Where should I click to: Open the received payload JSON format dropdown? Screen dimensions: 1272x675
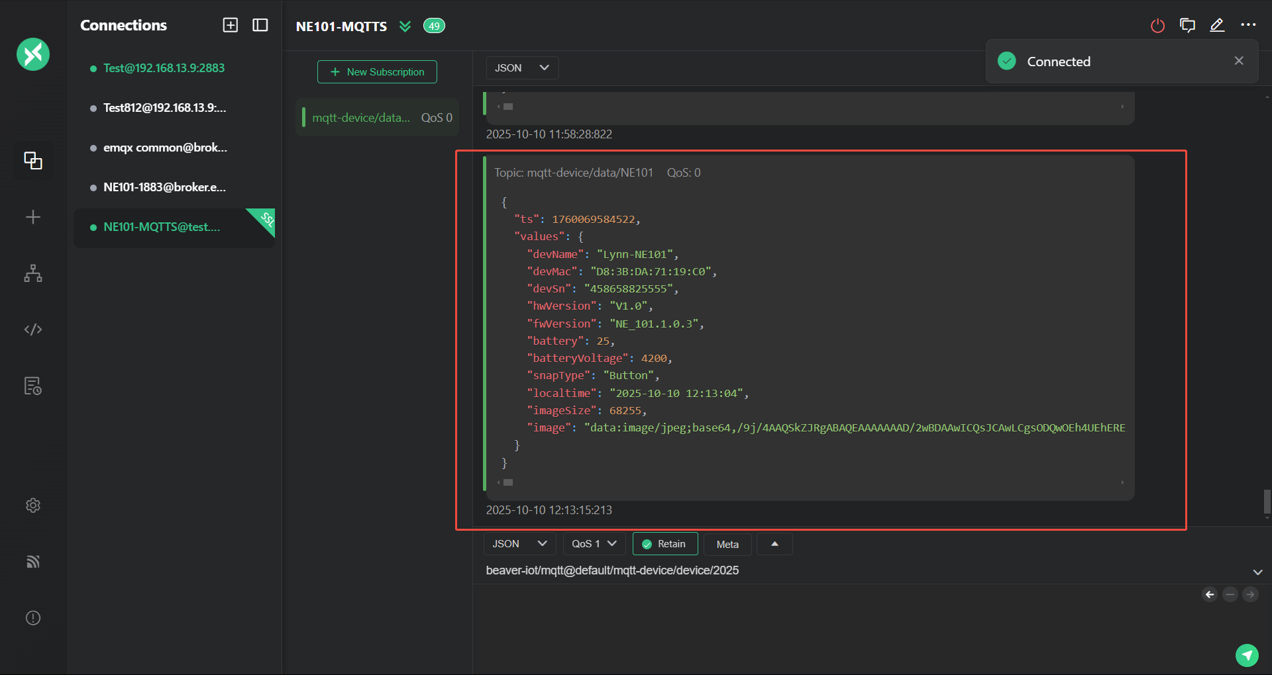coord(522,68)
